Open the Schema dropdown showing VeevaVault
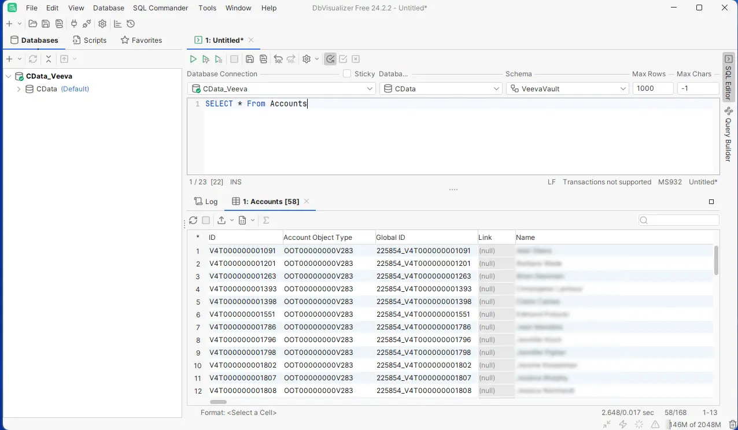 (567, 88)
